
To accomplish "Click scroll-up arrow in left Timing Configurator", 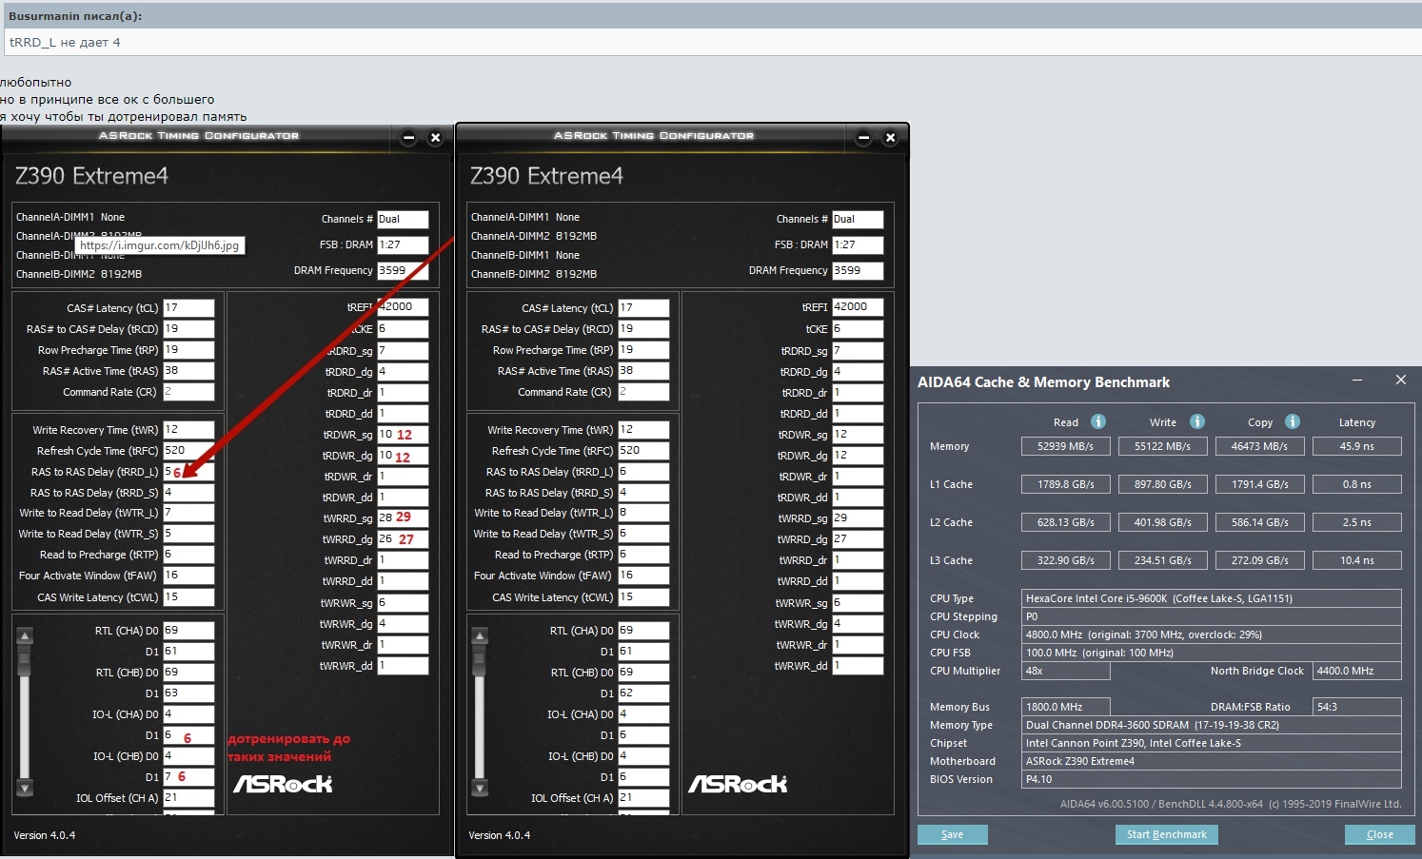I will (25, 635).
